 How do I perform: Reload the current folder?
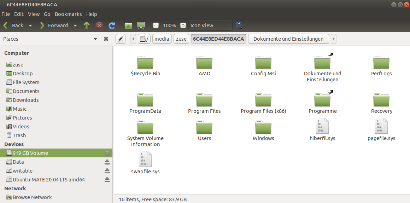(112, 25)
